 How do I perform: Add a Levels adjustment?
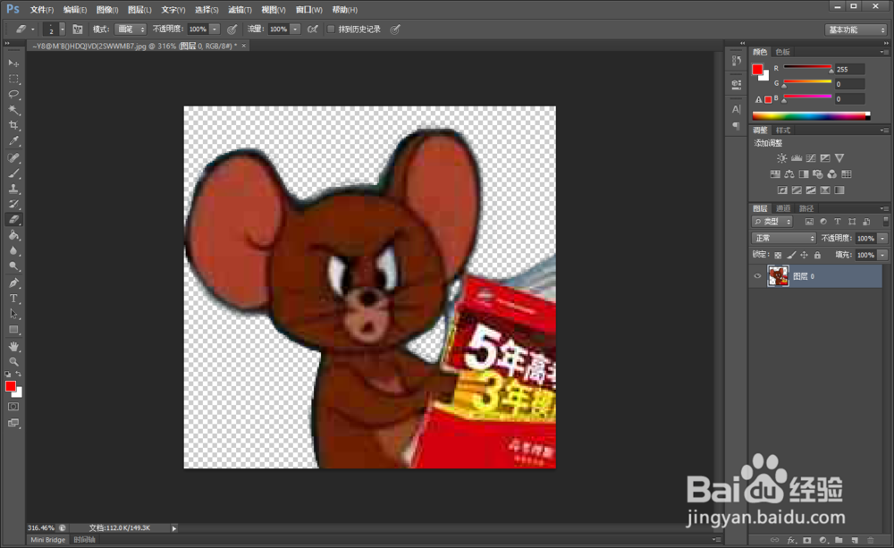click(797, 158)
